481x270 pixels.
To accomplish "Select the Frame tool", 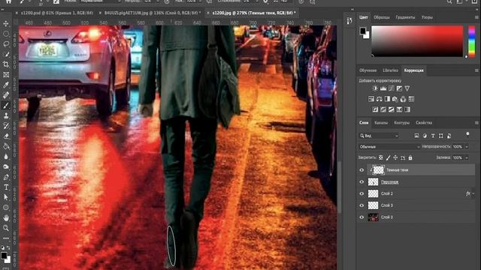I will (6, 75).
